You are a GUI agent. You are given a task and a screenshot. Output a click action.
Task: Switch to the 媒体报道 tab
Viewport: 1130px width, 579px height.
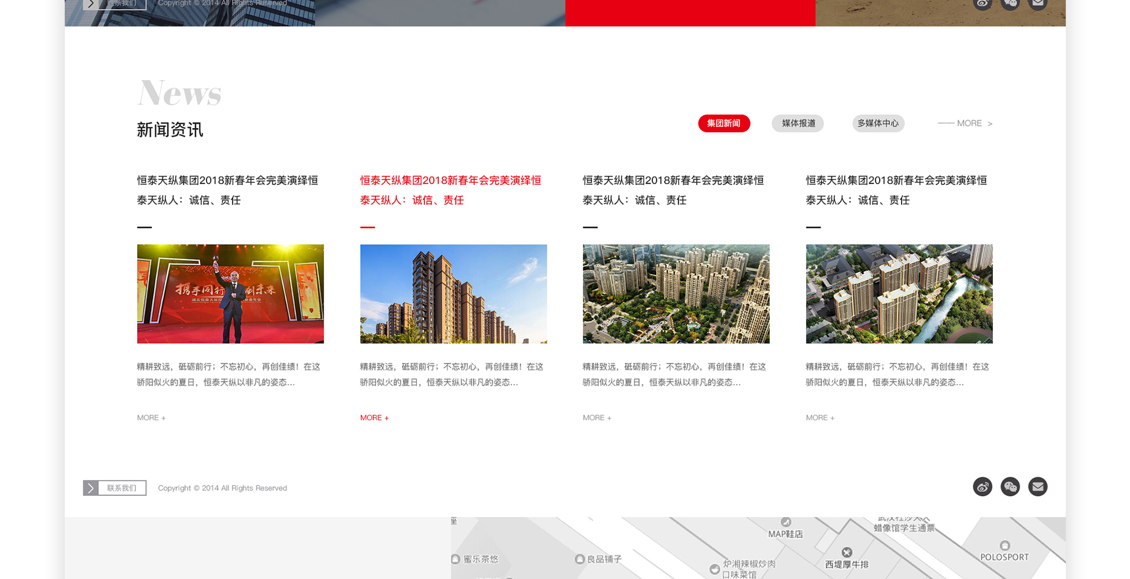[x=798, y=124]
